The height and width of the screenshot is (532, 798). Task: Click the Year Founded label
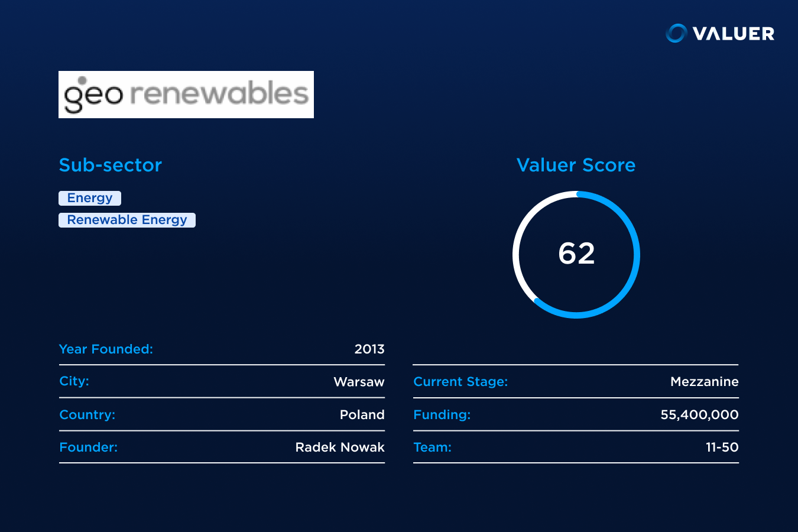point(106,349)
